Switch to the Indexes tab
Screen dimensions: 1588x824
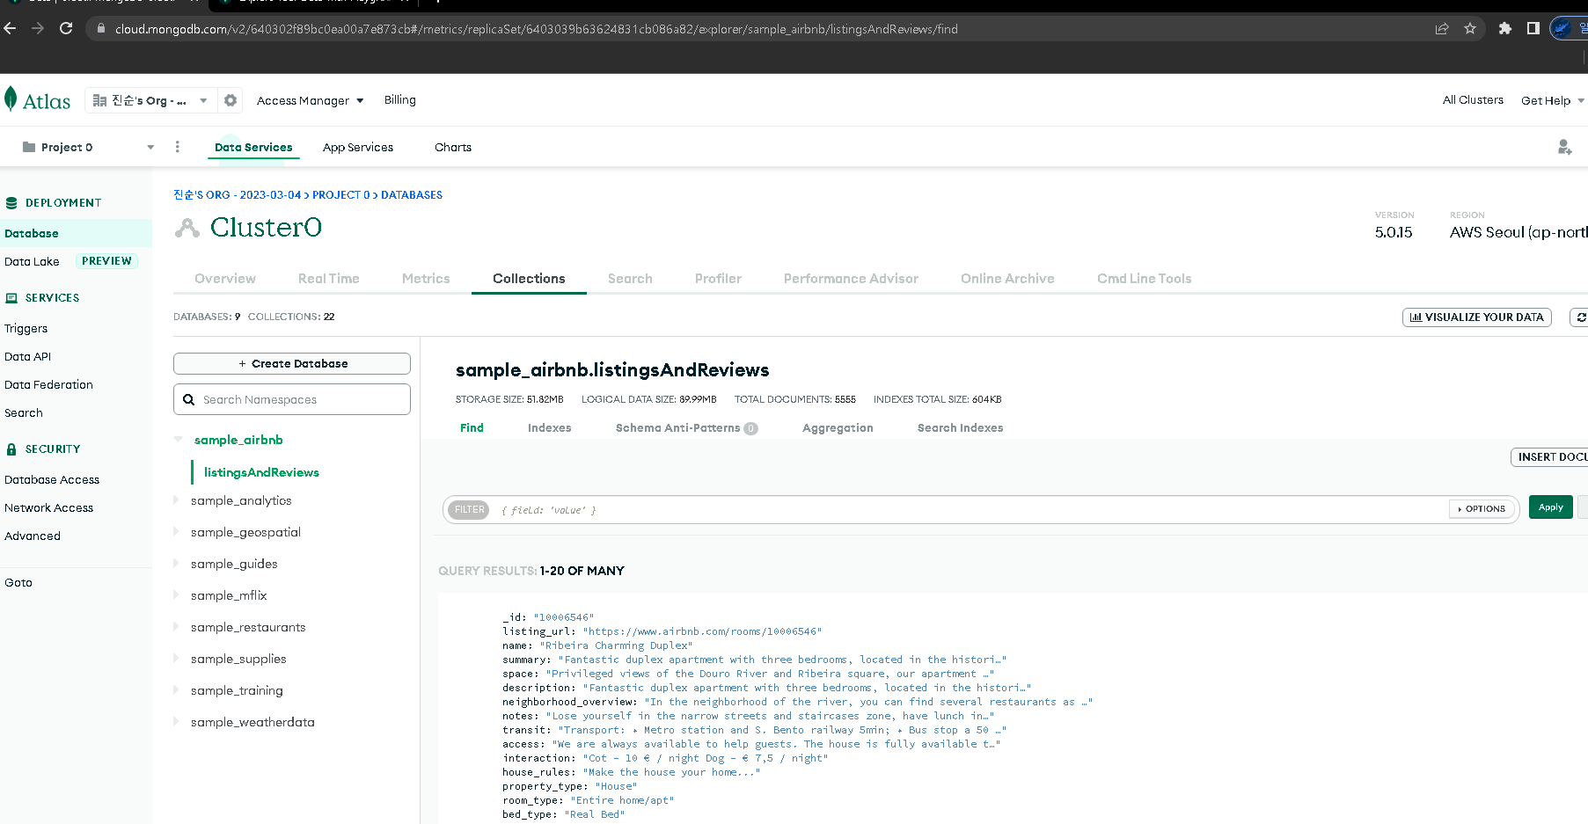click(550, 428)
